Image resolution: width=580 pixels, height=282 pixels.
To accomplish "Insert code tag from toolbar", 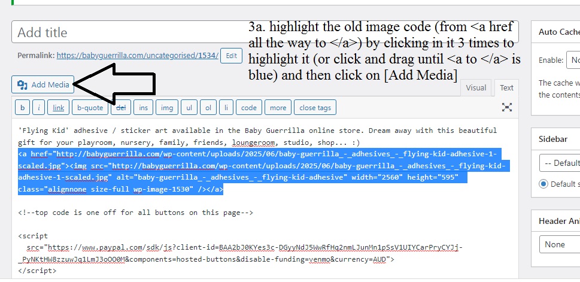I will tap(249, 108).
